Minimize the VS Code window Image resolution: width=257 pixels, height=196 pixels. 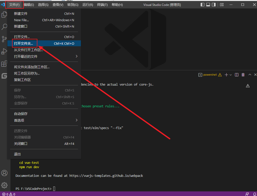click(x=231, y=5)
